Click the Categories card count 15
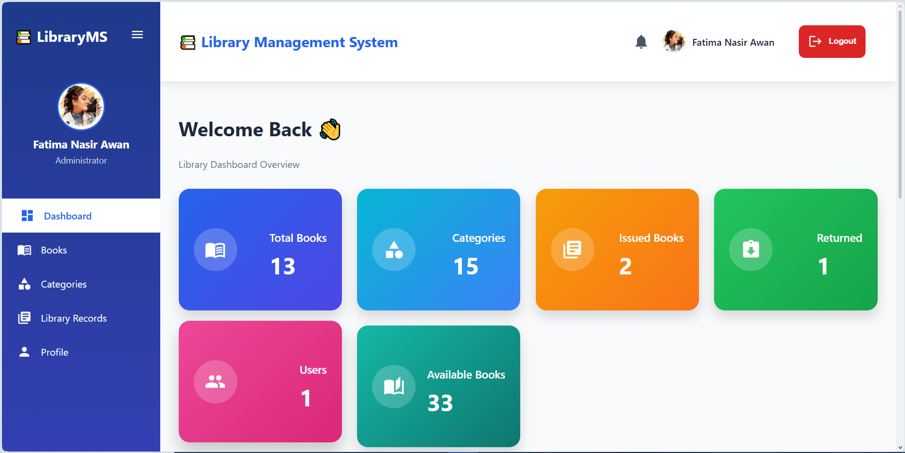Image resolution: width=905 pixels, height=453 pixels. tap(466, 267)
